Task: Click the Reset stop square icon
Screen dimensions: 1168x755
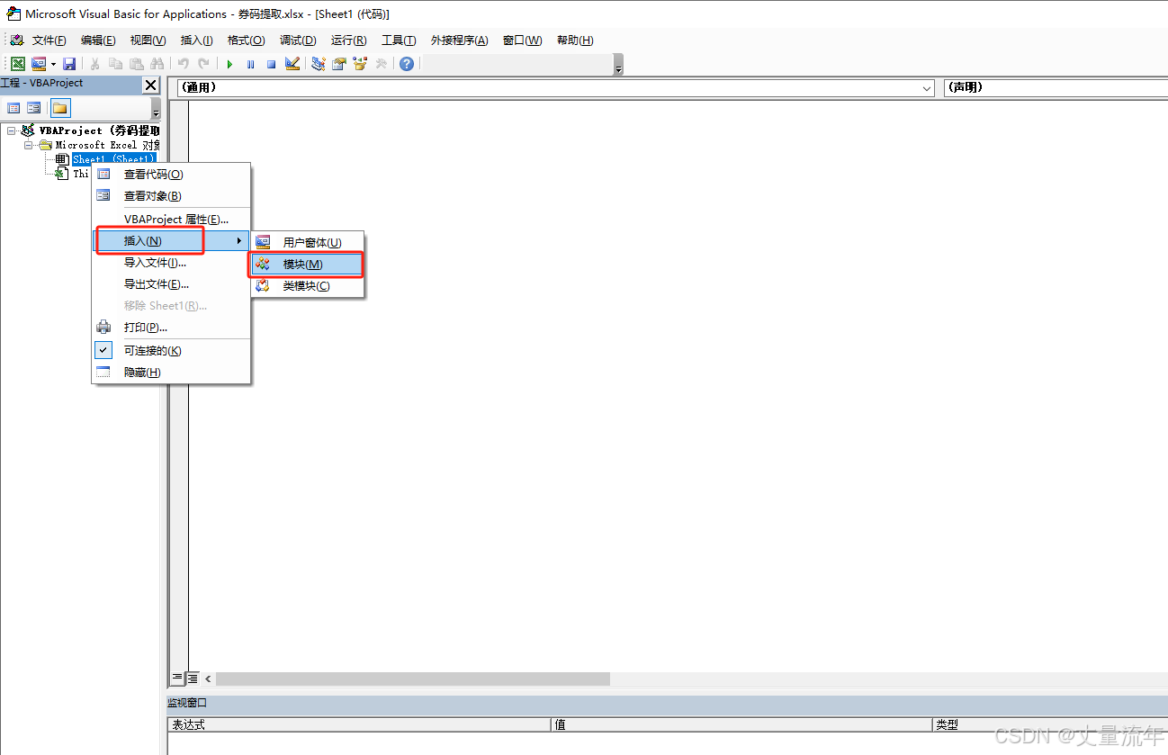Action: 271,64
